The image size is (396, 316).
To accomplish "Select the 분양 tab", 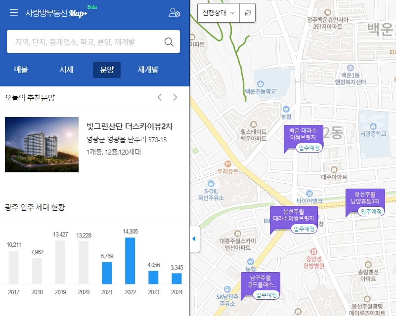I will pyautogui.click(x=107, y=70).
